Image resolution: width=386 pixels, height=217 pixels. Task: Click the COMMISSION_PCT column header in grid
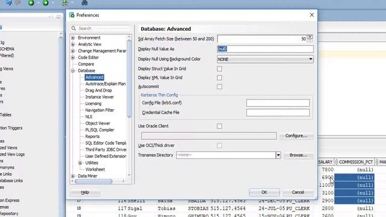[x=355, y=162]
